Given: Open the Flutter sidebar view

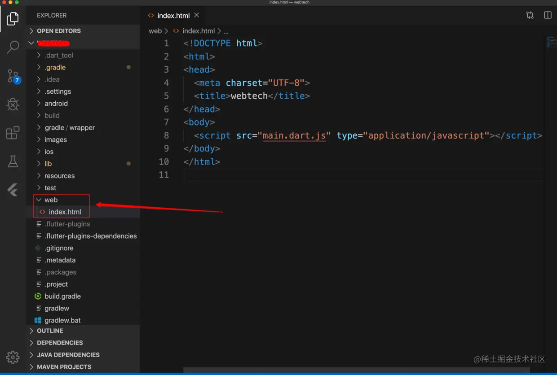Looking at the screenshot, I should click(x=13, y=190).
